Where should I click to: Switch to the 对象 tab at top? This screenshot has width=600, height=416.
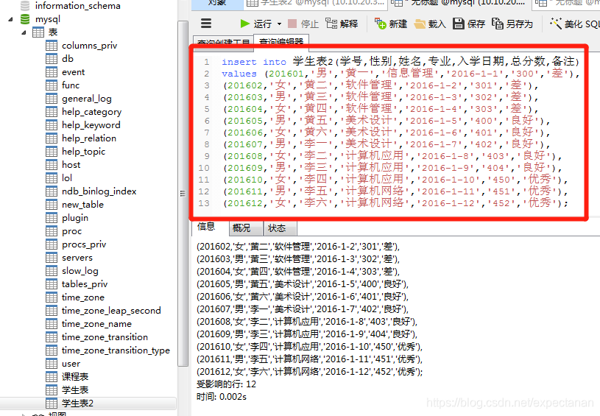coord(217,3)
